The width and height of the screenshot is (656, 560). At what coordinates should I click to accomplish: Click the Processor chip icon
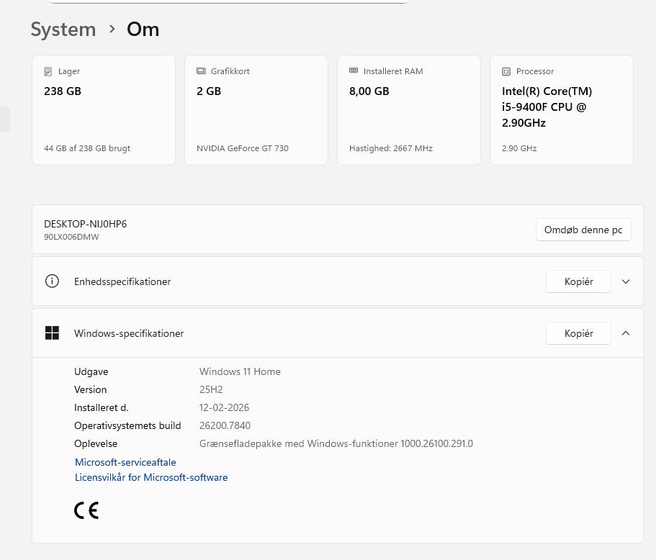[x=506, y=71]
